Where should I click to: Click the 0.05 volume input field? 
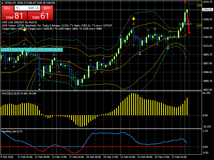pyautogui.click(x=27, y=8)
